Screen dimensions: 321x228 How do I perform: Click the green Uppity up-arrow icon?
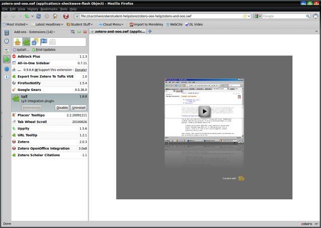[27, 16]
